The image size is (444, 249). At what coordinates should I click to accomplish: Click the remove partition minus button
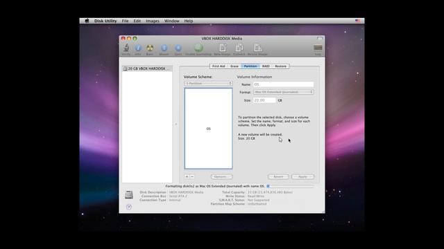pyautogui.click(x=192, y=176)
